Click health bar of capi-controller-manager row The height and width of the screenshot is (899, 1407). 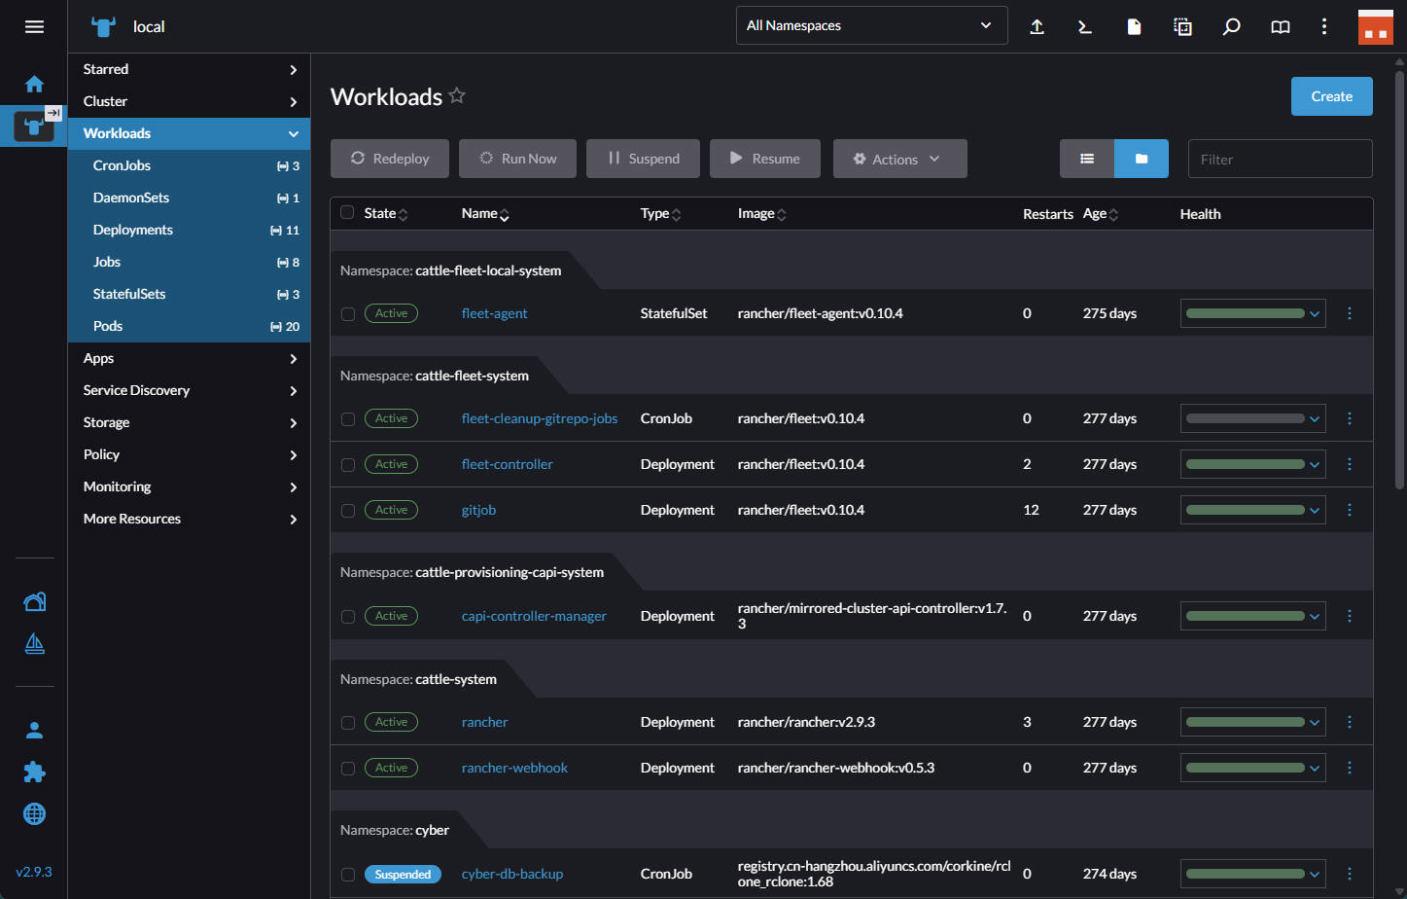pos(1245,616)
